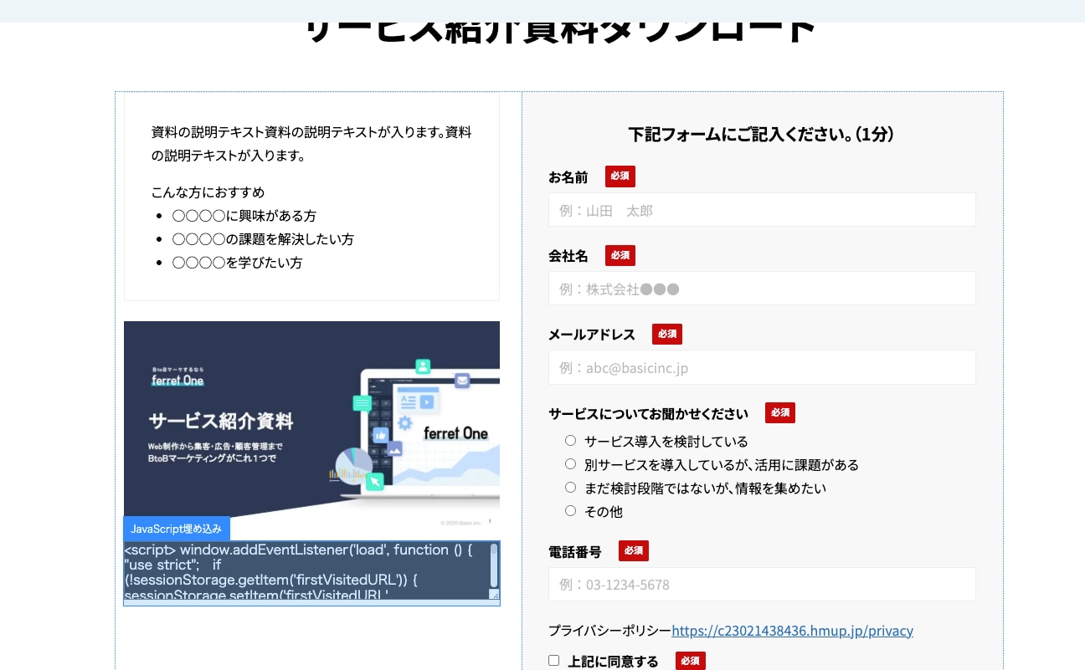Click the textarea resize handle
The width and height of the screenshot is (1085, 670).
point(494,595)
